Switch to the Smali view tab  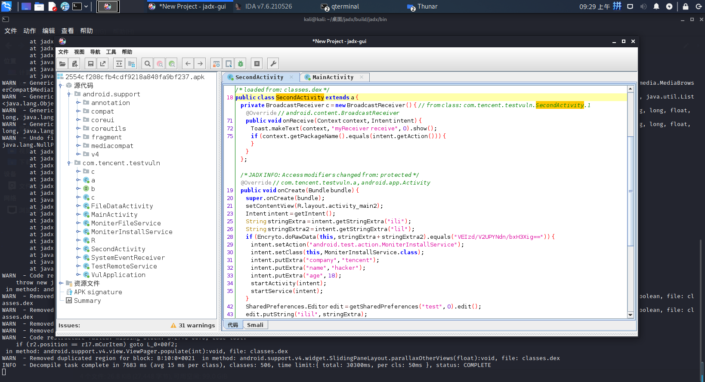click(x=255, y=325)
